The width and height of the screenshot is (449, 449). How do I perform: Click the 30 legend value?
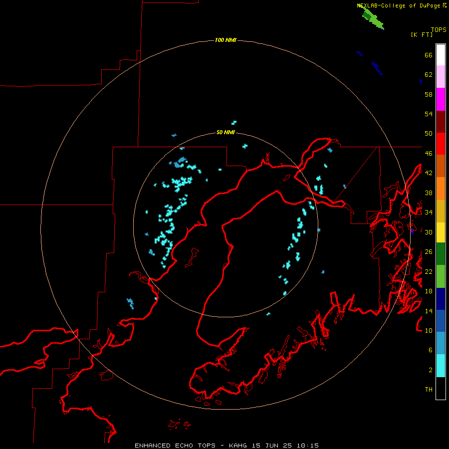[x=429, y=232]
